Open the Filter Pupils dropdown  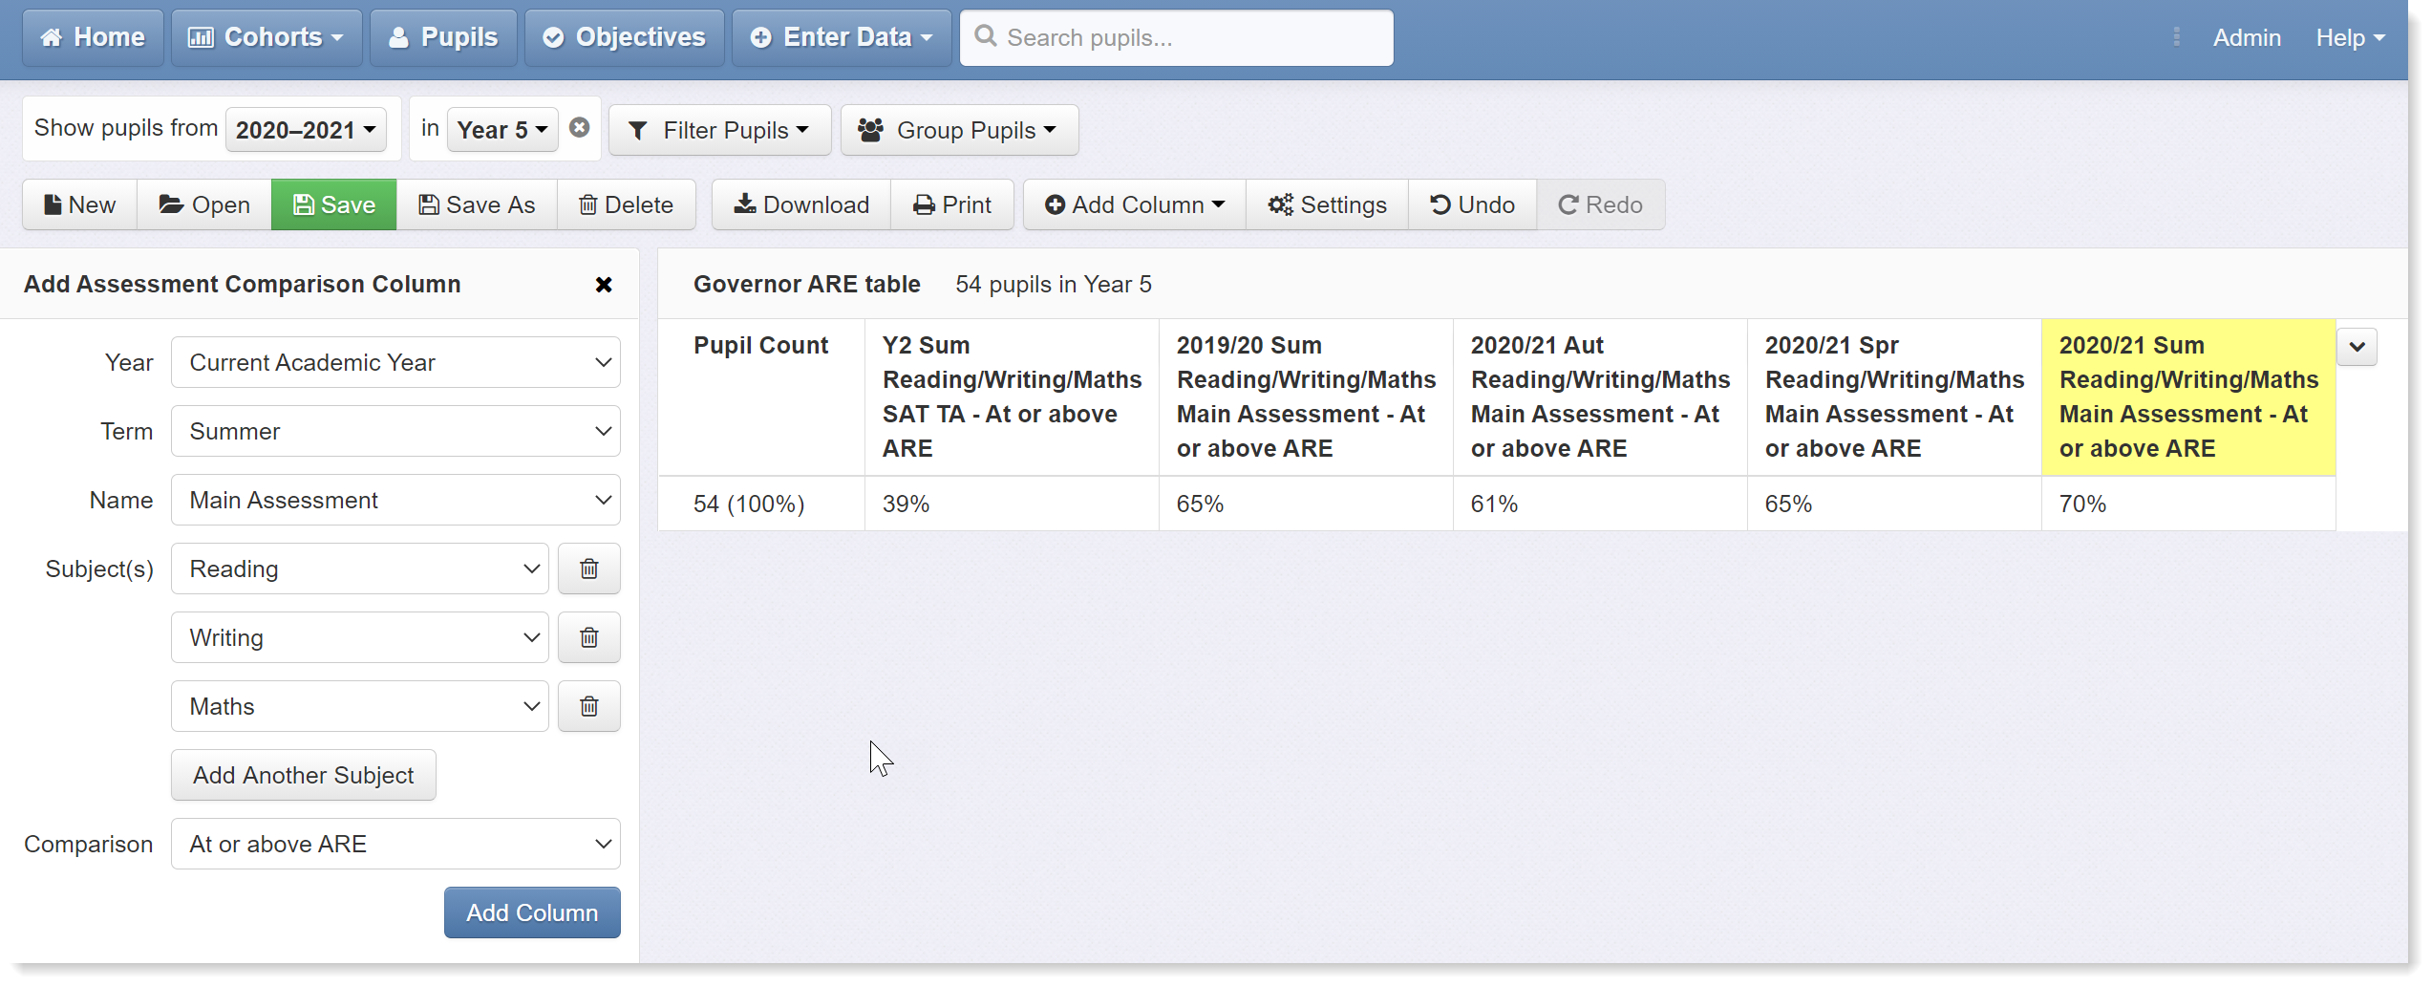point(720,130)
